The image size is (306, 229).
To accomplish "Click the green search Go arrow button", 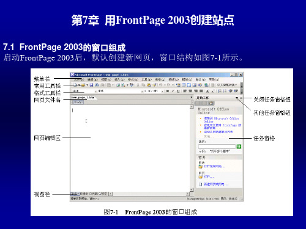I will point(239,147).
